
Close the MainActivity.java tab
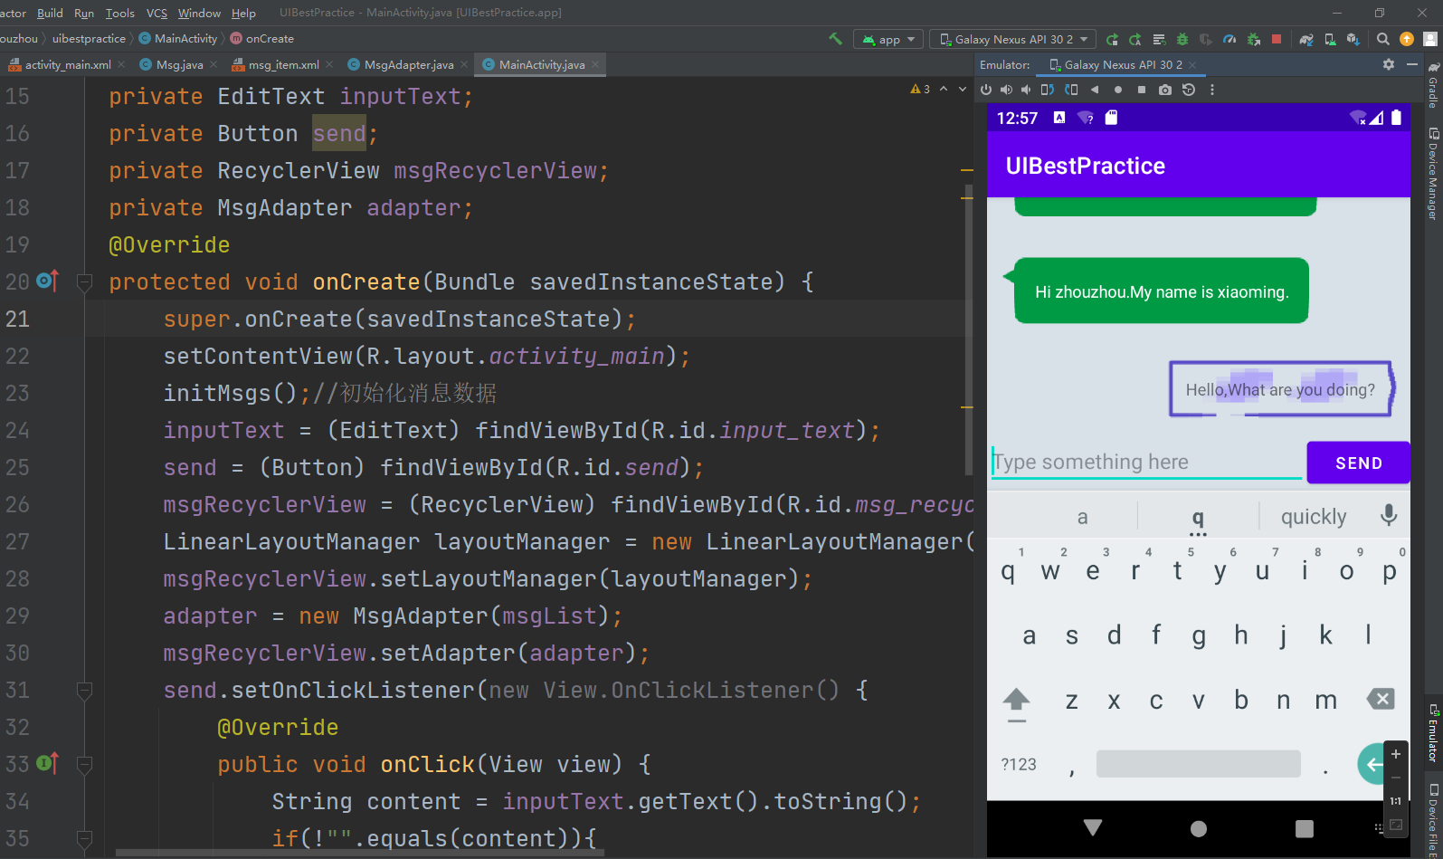pyautogui.click(x=595, y=64)
